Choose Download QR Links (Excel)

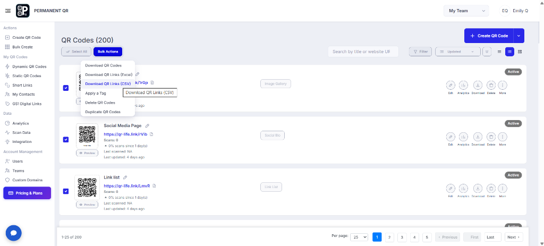tap(109, 74)
